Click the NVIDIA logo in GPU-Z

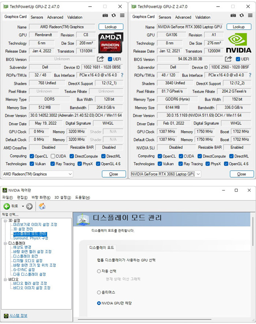239,43
